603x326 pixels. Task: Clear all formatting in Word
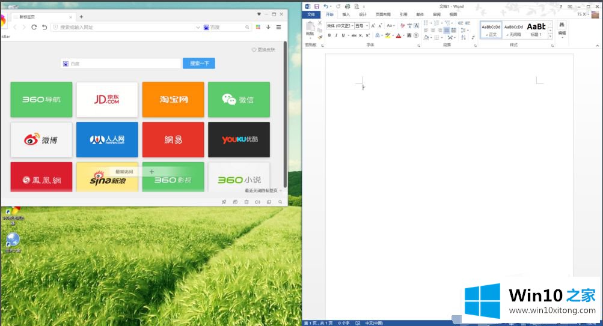(x=402, y=26)
